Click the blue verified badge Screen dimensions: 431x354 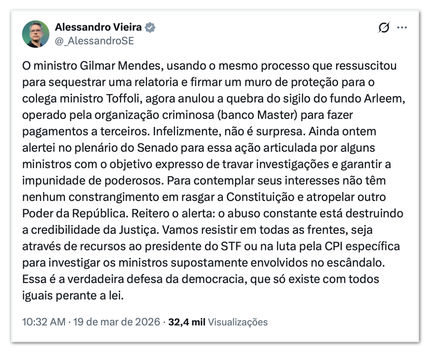pos(150,27)
